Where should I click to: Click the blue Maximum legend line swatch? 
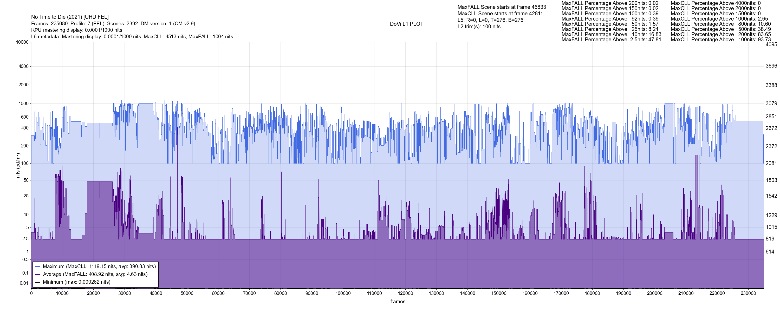tap(38, 266)
